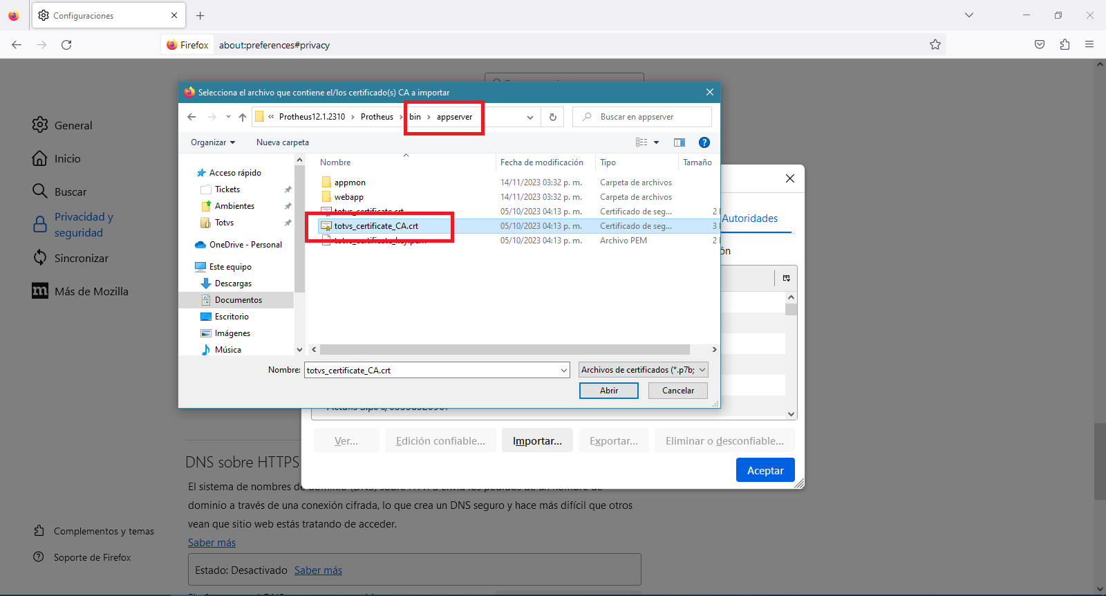The image size is (1106, 596).
Task: Change the view layout icon
Action: coord(641,142)
